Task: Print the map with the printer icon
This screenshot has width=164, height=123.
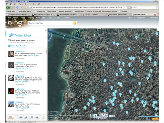Action: coord(37,117)
